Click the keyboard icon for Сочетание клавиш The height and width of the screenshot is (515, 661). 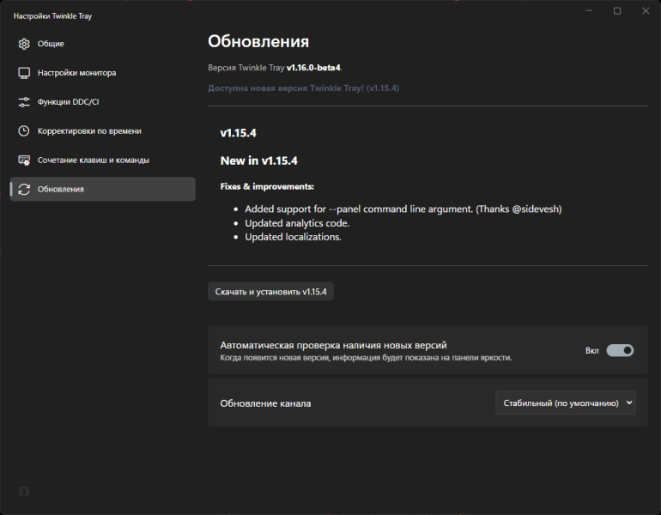24,161
